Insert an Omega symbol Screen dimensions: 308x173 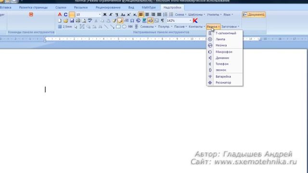click(132, 21)
